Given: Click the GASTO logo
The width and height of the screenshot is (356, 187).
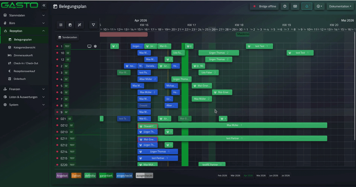Looking at the screenshot, I should tap(20, 5).
